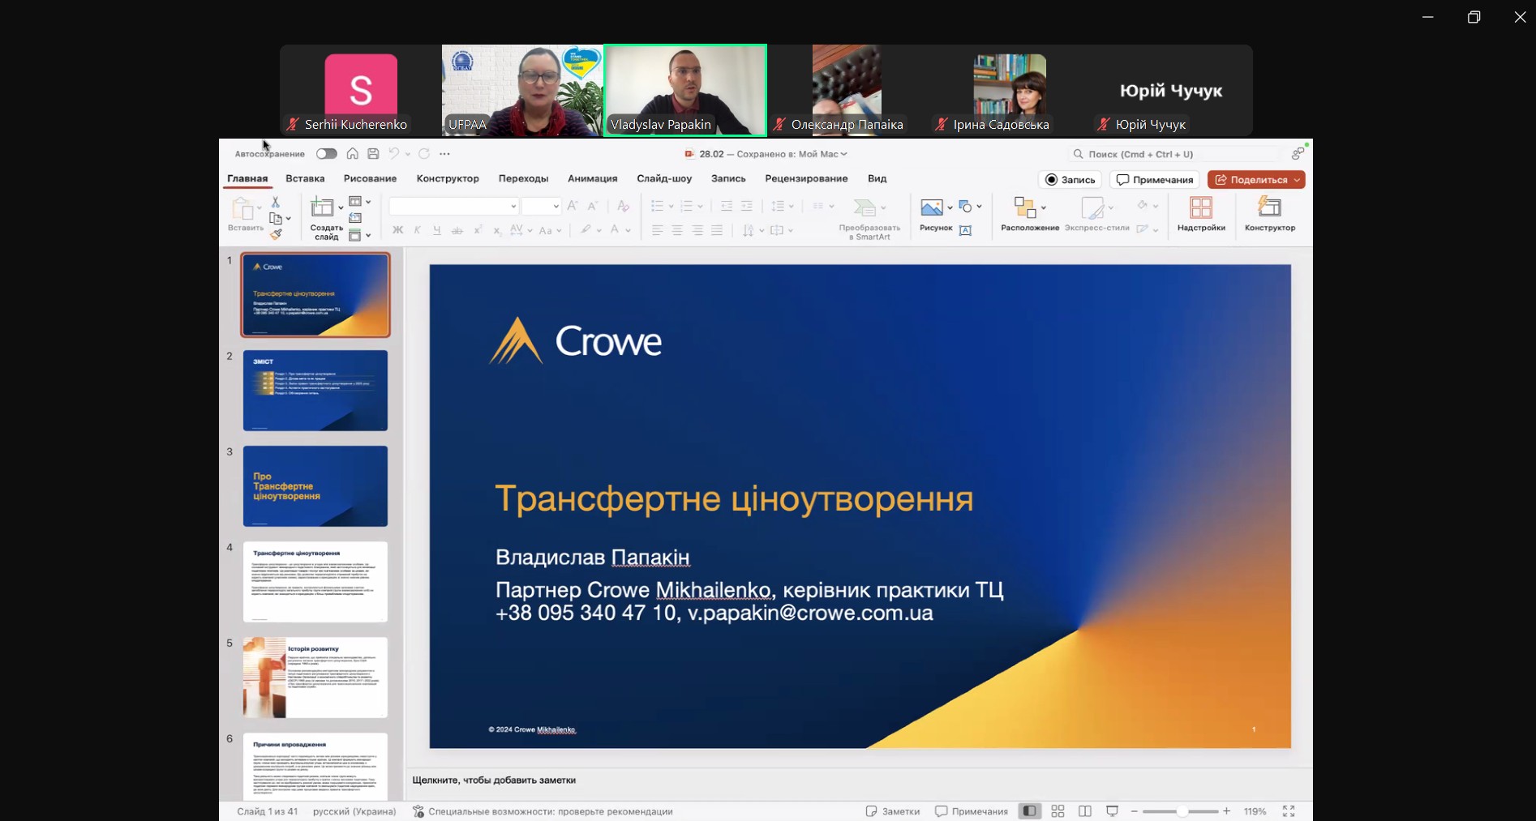Select slide 5 Історія розвитку thumbnail
Screen dimensions: 1536x821
[315, 678]
